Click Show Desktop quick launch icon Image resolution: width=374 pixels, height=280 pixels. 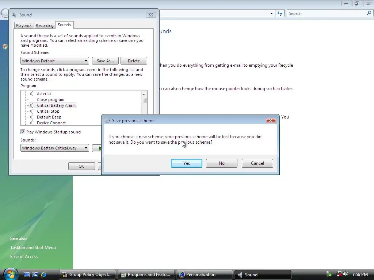[26, 275]
